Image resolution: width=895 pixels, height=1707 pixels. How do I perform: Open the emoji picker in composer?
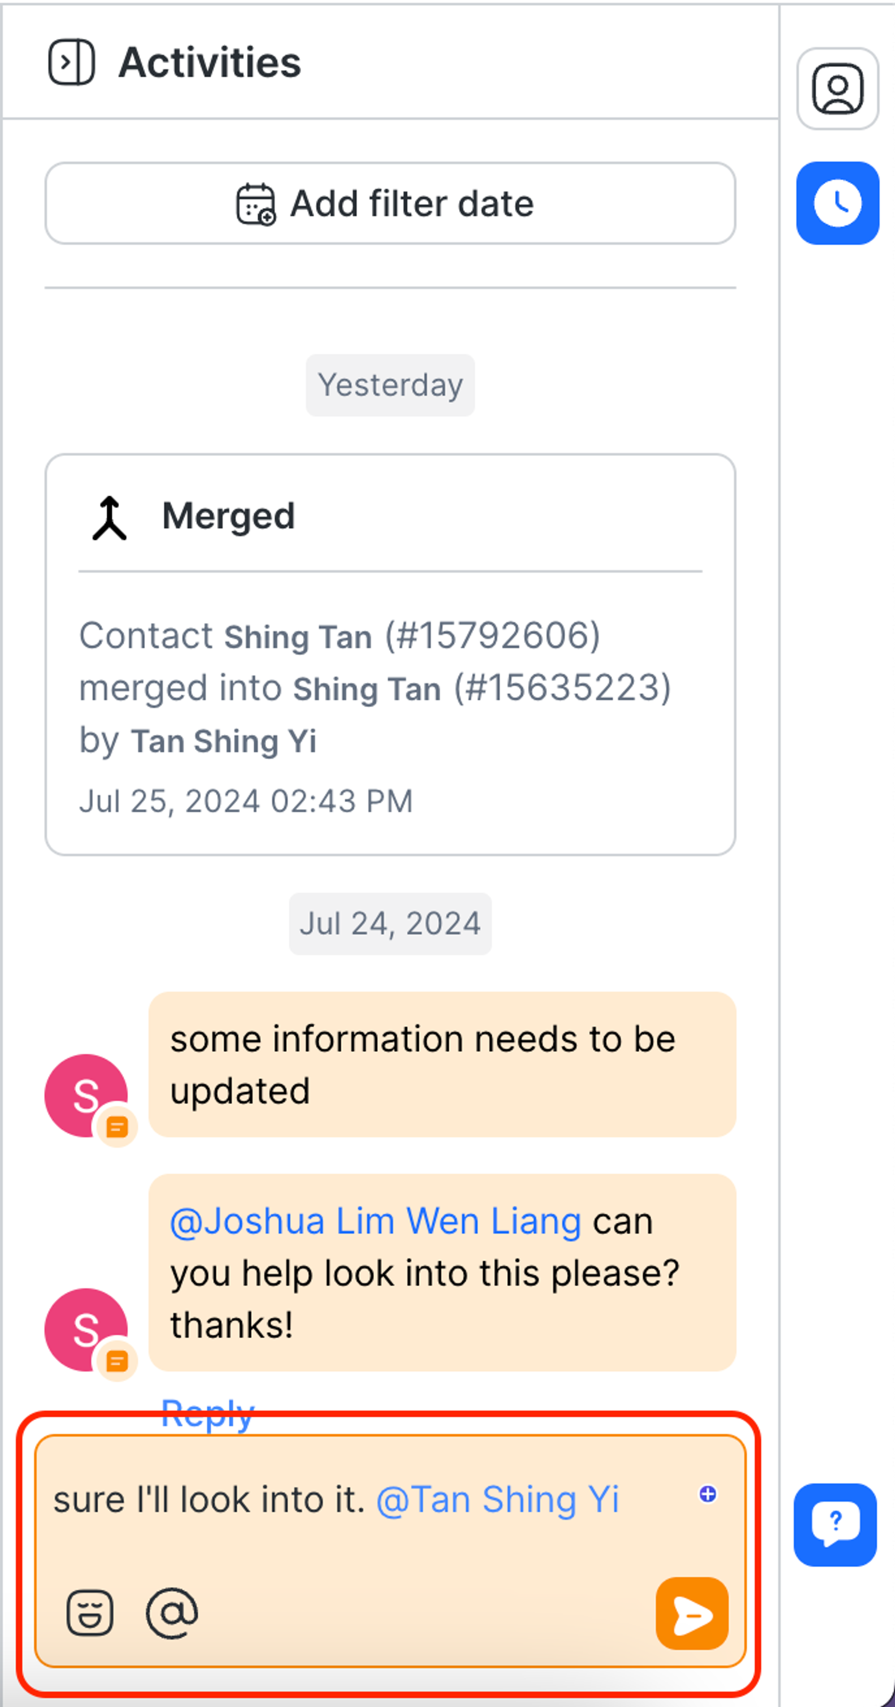(x=90, y=1613)
